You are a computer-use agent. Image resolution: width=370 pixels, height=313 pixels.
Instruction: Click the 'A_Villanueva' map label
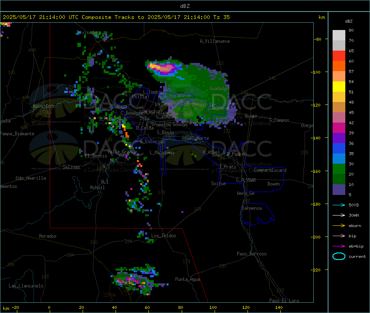[215, 41]
